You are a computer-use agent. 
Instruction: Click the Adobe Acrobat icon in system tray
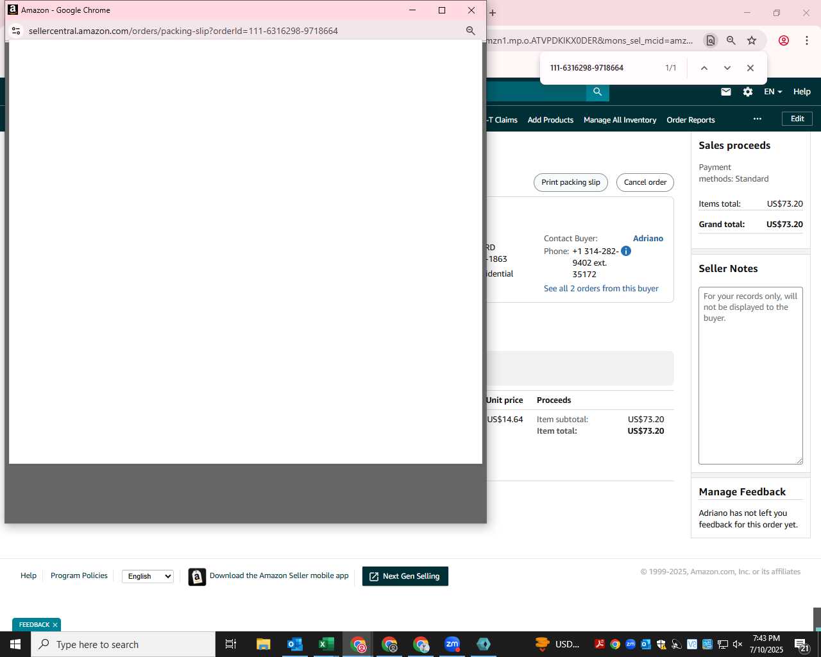tap(600, 644)
